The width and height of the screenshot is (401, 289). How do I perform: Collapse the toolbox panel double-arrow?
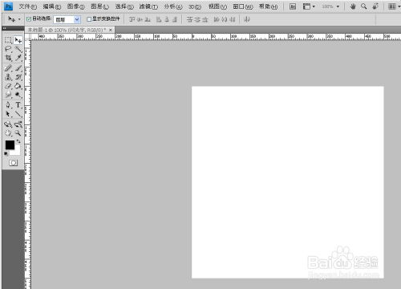coord(4,28)
